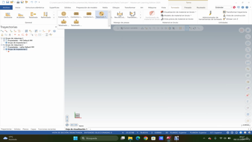252x142 pixels.
Task: Switch to the Sólidos bottom panel tab
Action: tap(17, 129)
